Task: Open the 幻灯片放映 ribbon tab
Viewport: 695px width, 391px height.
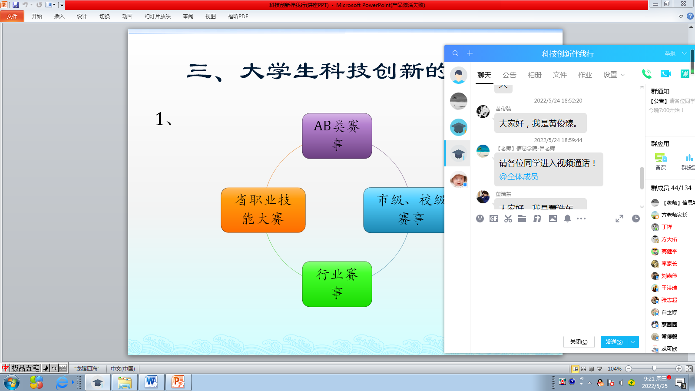Action: click(157, 17)
